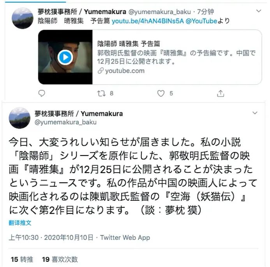
Task: Click the reply speech bubble icon
Action: click(42, 93)
